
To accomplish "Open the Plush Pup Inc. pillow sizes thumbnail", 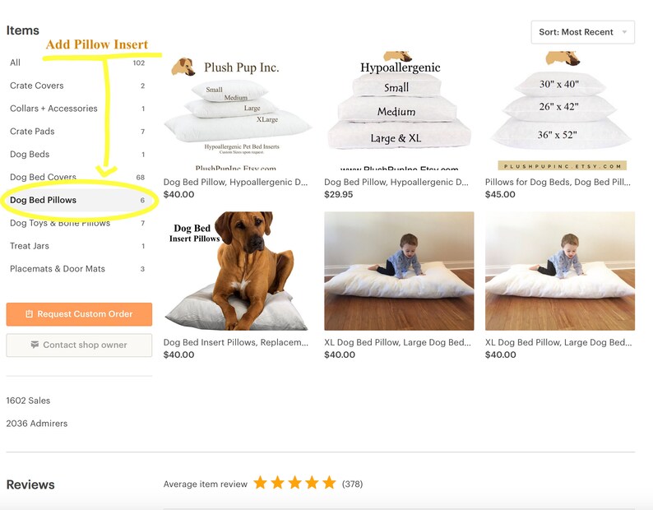I will coord(237,111).
